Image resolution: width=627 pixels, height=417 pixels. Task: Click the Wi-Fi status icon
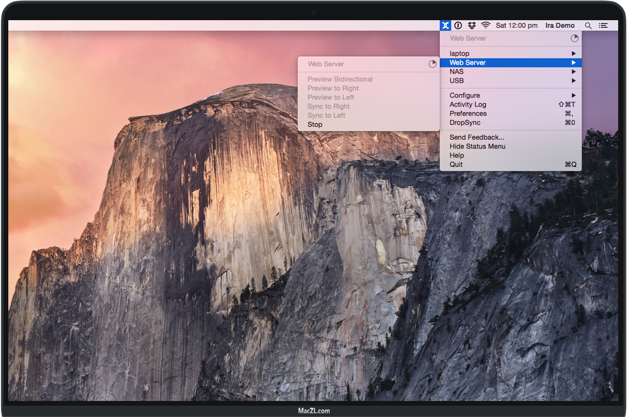click(486, 25)
